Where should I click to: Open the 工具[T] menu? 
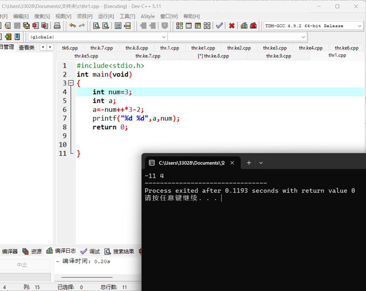point(128,16)
